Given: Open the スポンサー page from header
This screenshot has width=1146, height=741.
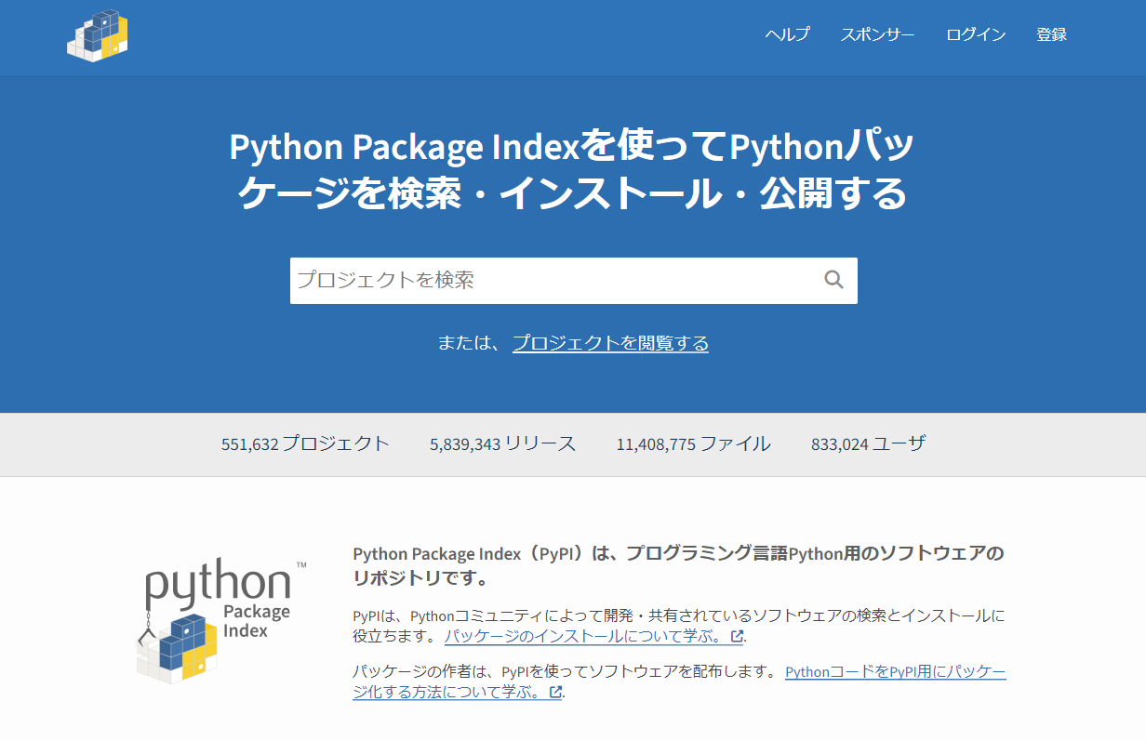Looking at the screenshot, I should click(877, 34).
